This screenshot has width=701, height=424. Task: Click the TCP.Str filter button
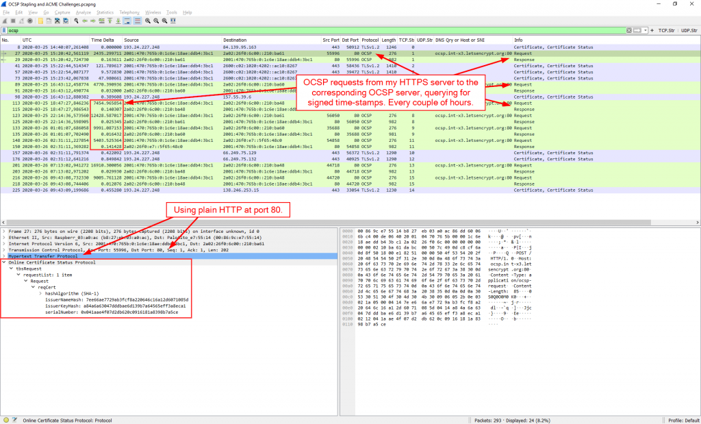point(666,31)
